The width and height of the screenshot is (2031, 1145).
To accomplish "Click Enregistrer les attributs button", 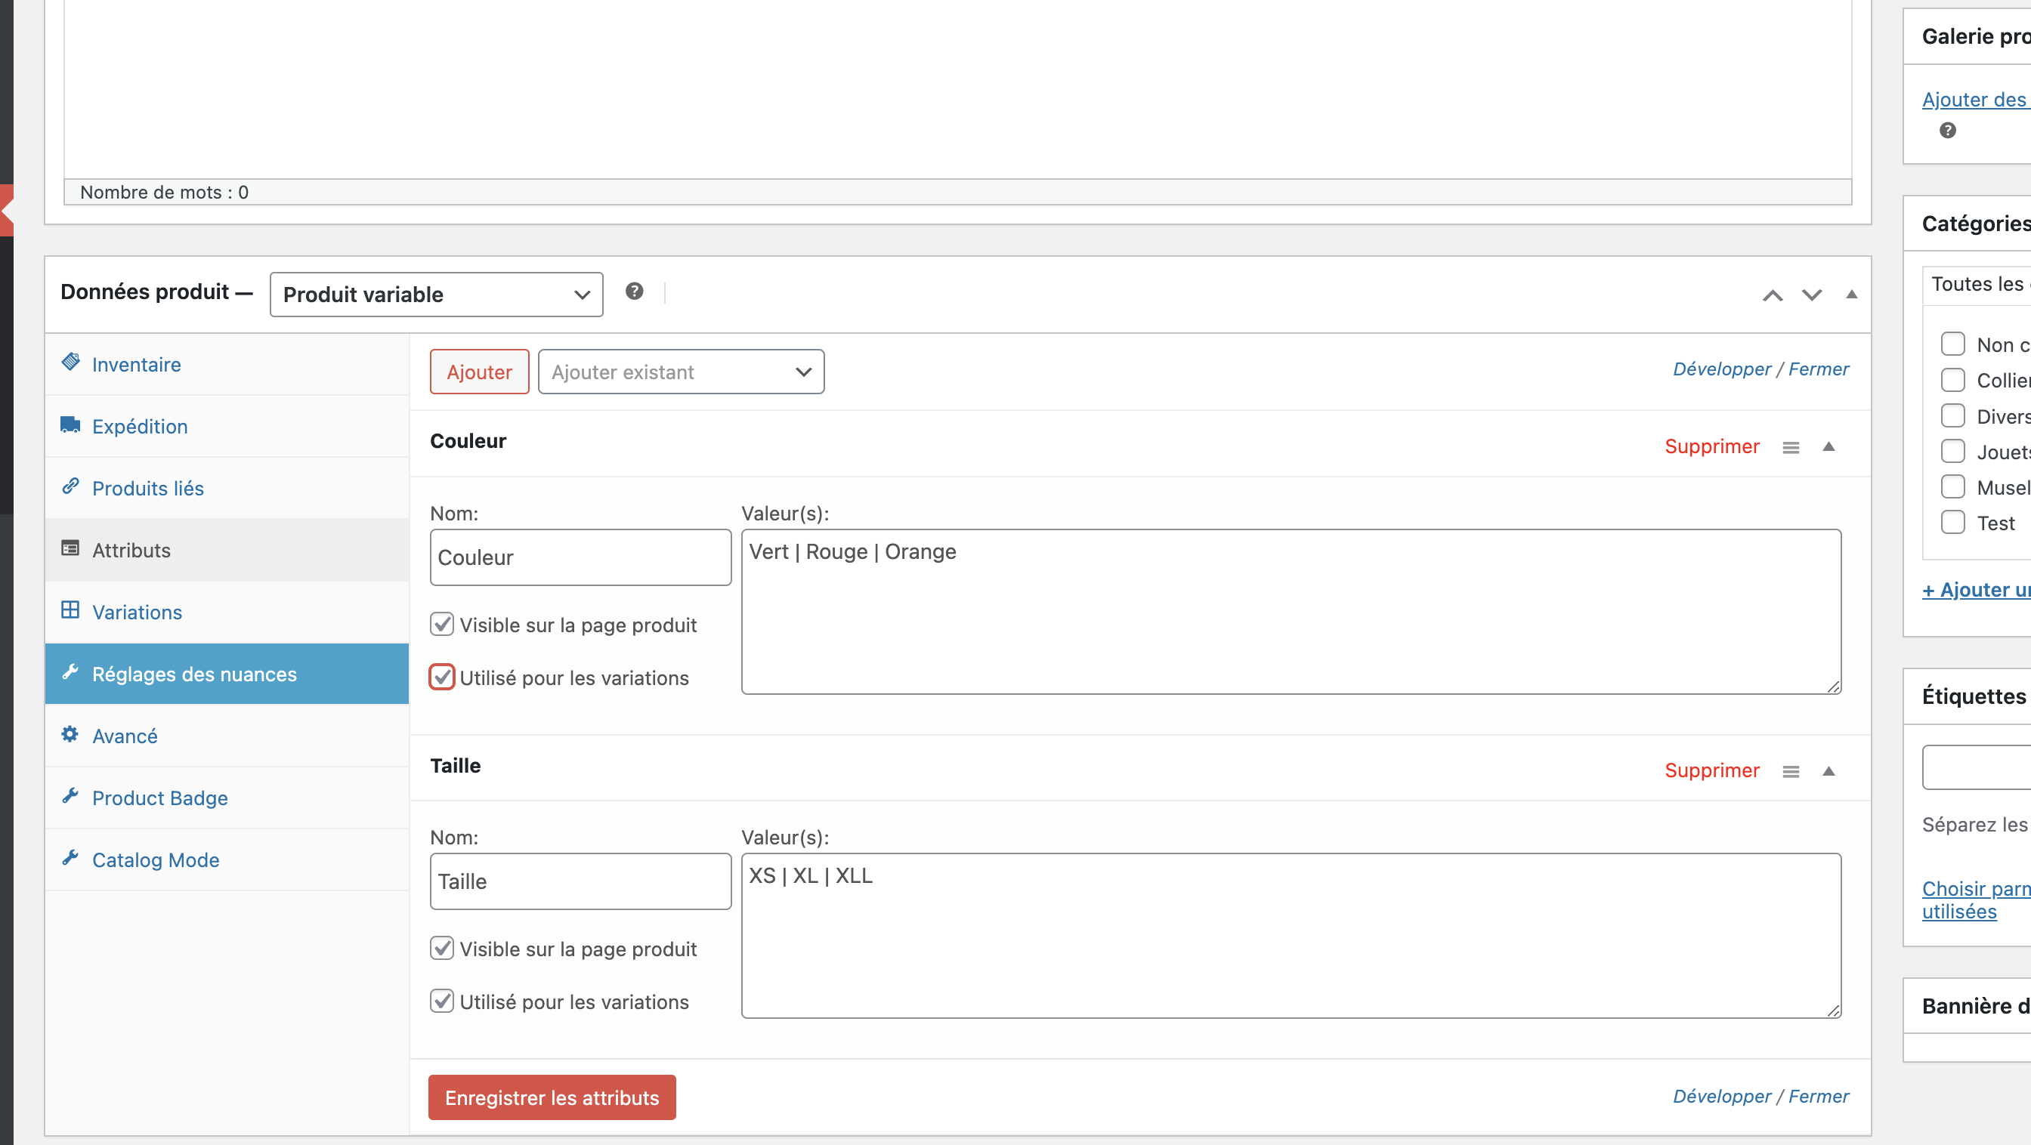I will 551,1097.
